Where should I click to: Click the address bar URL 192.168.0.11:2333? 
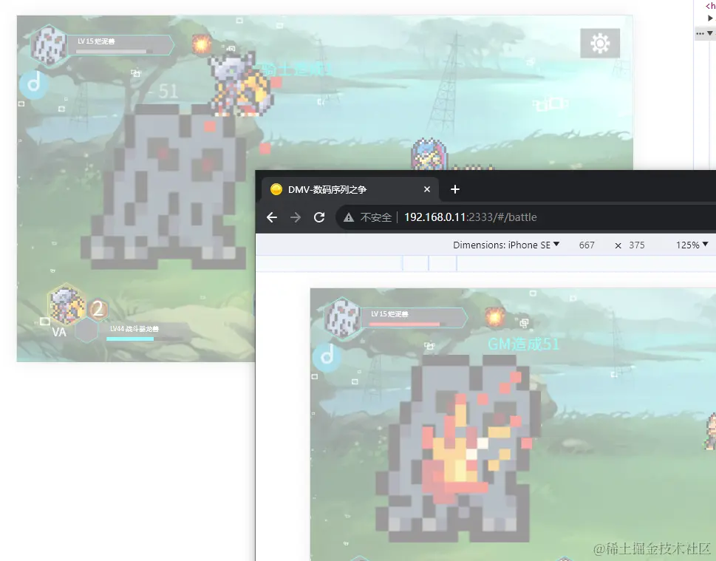pyautogui.click(x=471, y=217)
